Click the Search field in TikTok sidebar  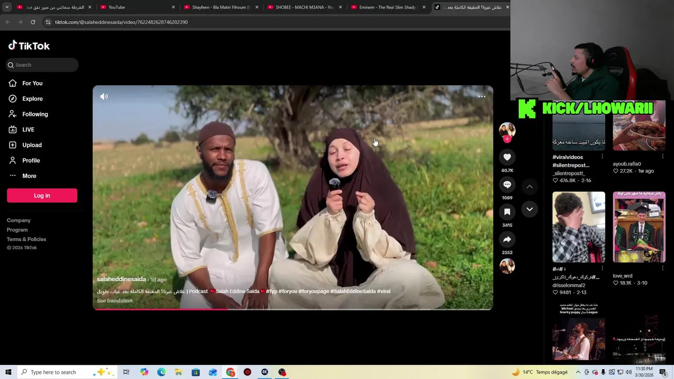coord(42,65)
